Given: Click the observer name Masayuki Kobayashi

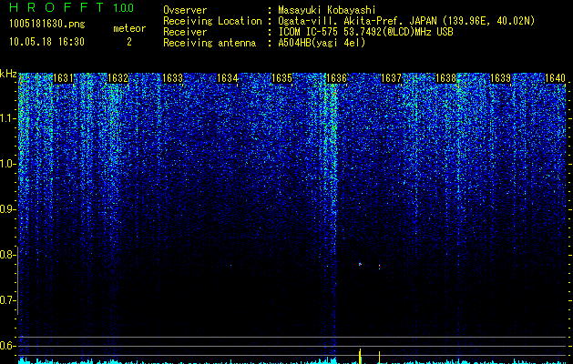Looking at the screenshot, I should click(327, 10).
